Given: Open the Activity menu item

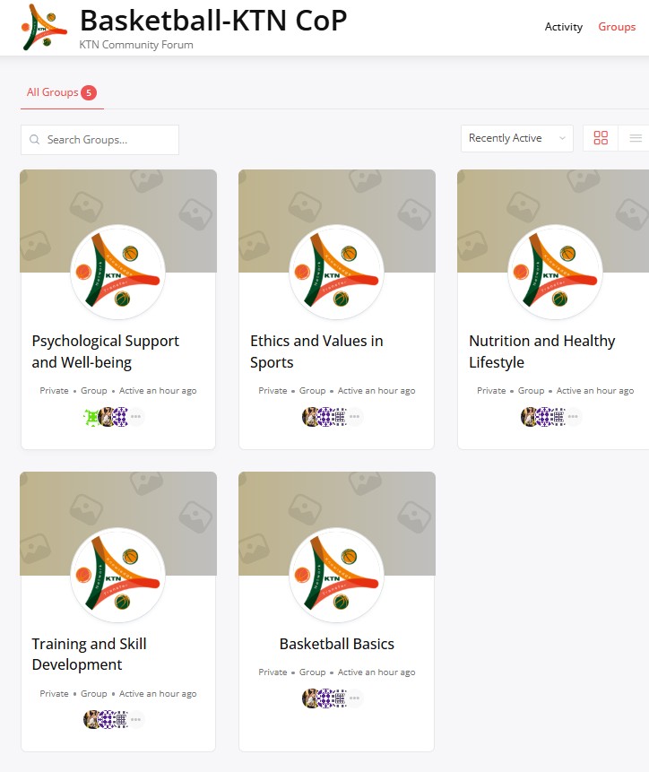Looking at the screenshot, I should coord(563,27).
